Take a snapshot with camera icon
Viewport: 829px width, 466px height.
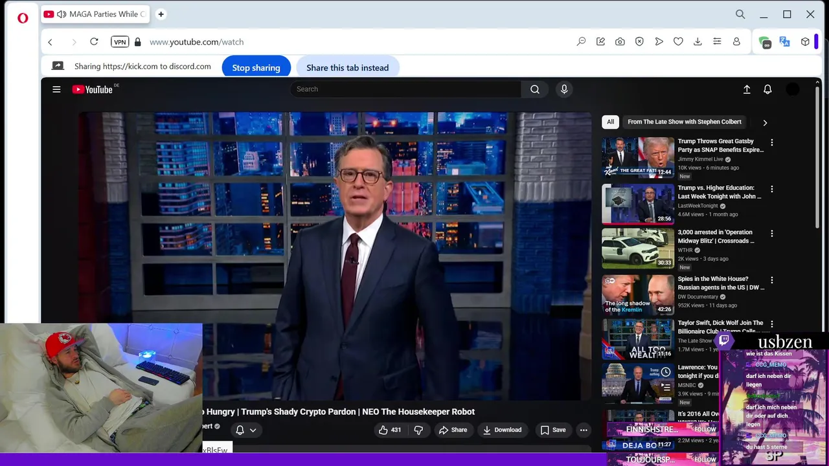click(620, 41)
